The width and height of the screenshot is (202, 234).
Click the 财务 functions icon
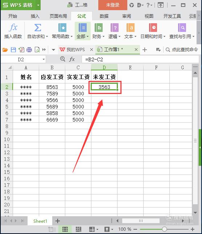(x=99, y=28)
